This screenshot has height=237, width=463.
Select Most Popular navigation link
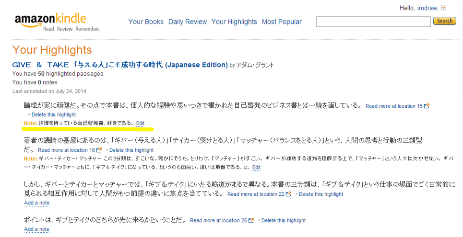pyautogui.click(x=282, y=22)
